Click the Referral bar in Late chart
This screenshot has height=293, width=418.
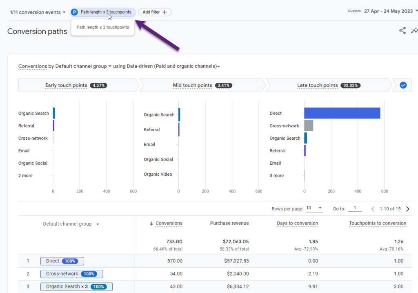(x=305, y=150)
